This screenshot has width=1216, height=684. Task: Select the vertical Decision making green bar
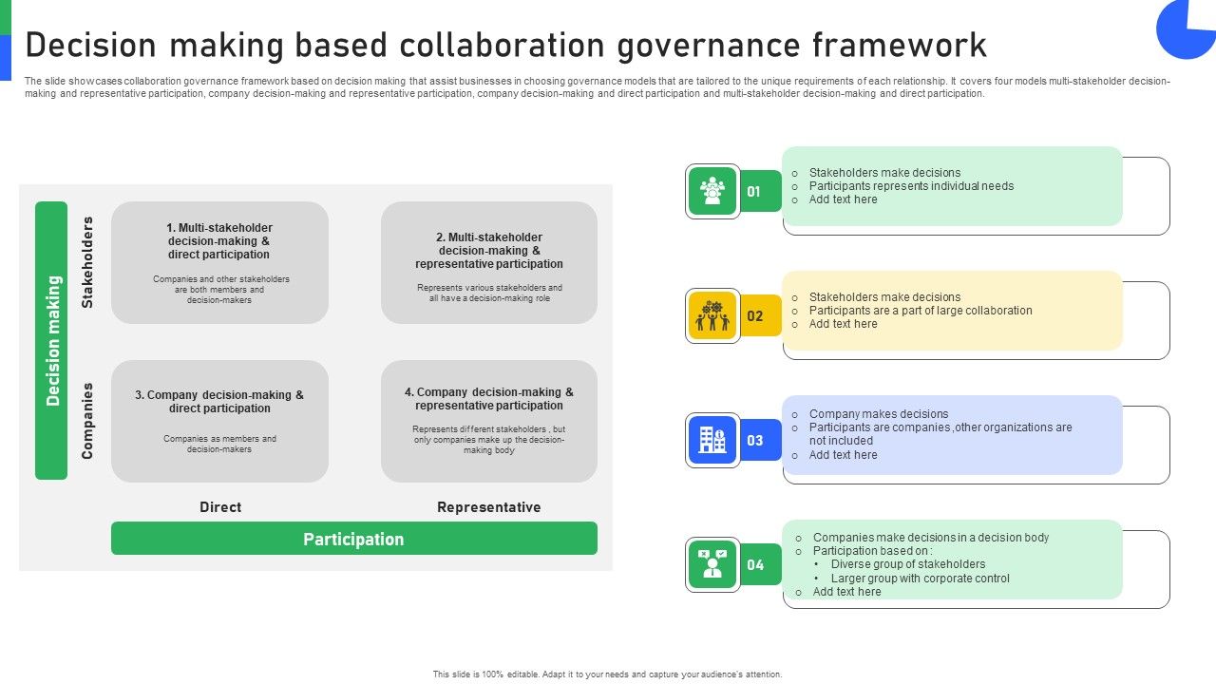pyautogui.click(x=51, y=340)
